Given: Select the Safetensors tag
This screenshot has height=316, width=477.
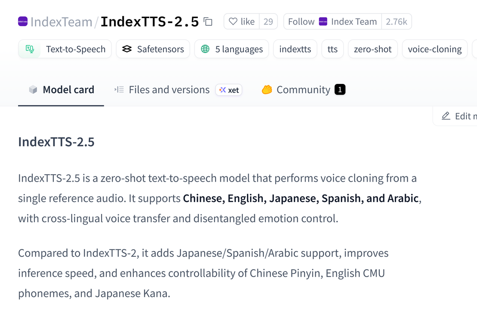Looking at the screenshot, I should pos(153,49).
